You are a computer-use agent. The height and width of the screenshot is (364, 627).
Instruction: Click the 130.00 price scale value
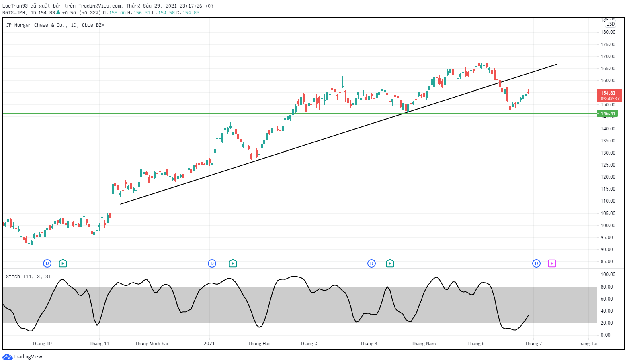pyautogui.click(x=608, y=153)
